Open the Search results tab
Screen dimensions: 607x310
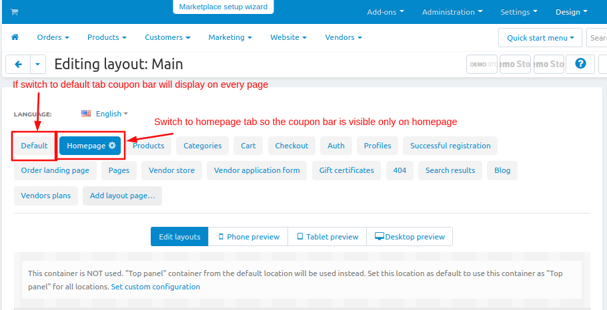point(450,171)
